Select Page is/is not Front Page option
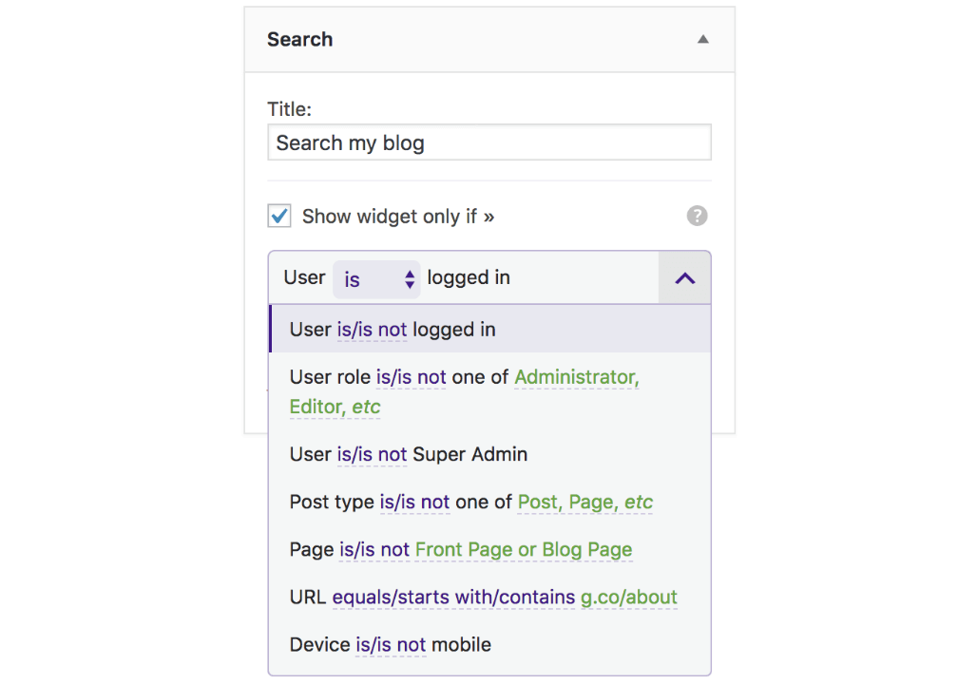Viewport: 977px width, 684px height. pyautogui.click(x=489, y=549)
